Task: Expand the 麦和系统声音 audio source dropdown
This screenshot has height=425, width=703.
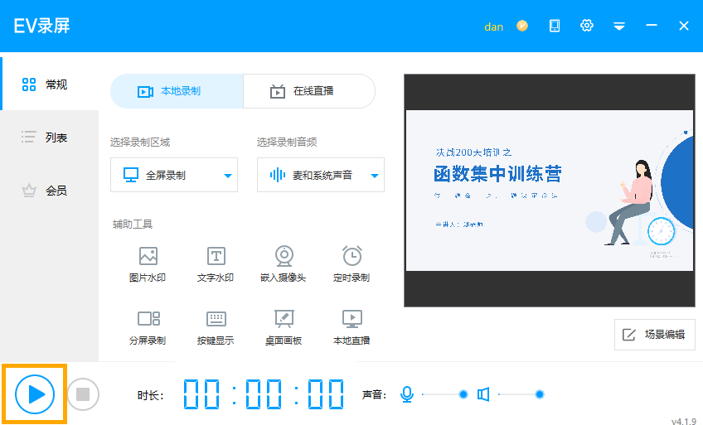Action: (x=321, y=175)
